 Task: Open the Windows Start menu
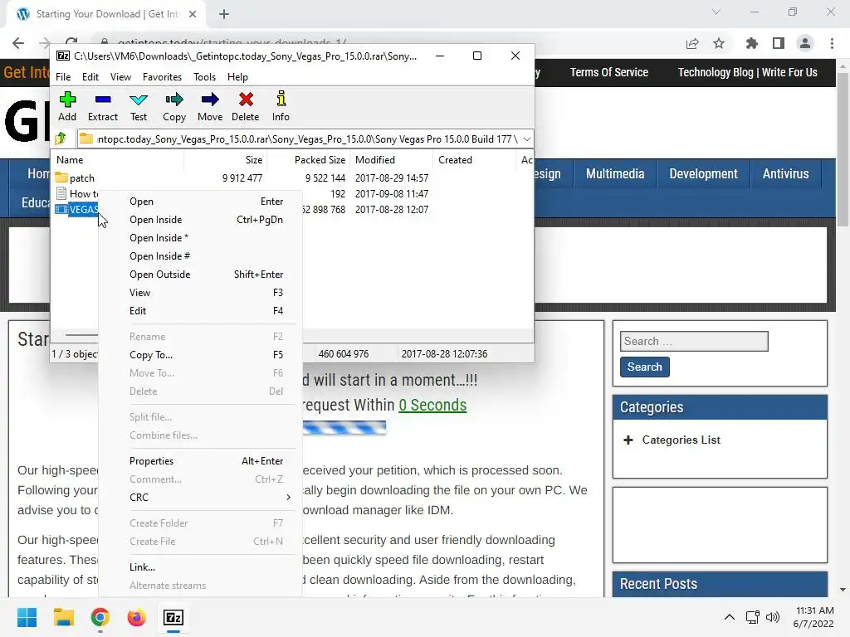pyautogui.click(x=27, y=617)
